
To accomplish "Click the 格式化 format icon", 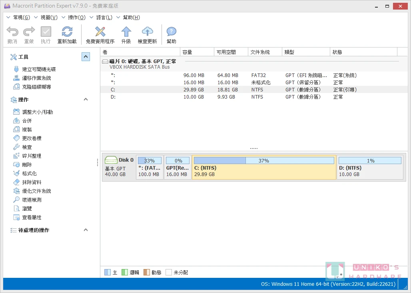I will [x=16, y=173].
